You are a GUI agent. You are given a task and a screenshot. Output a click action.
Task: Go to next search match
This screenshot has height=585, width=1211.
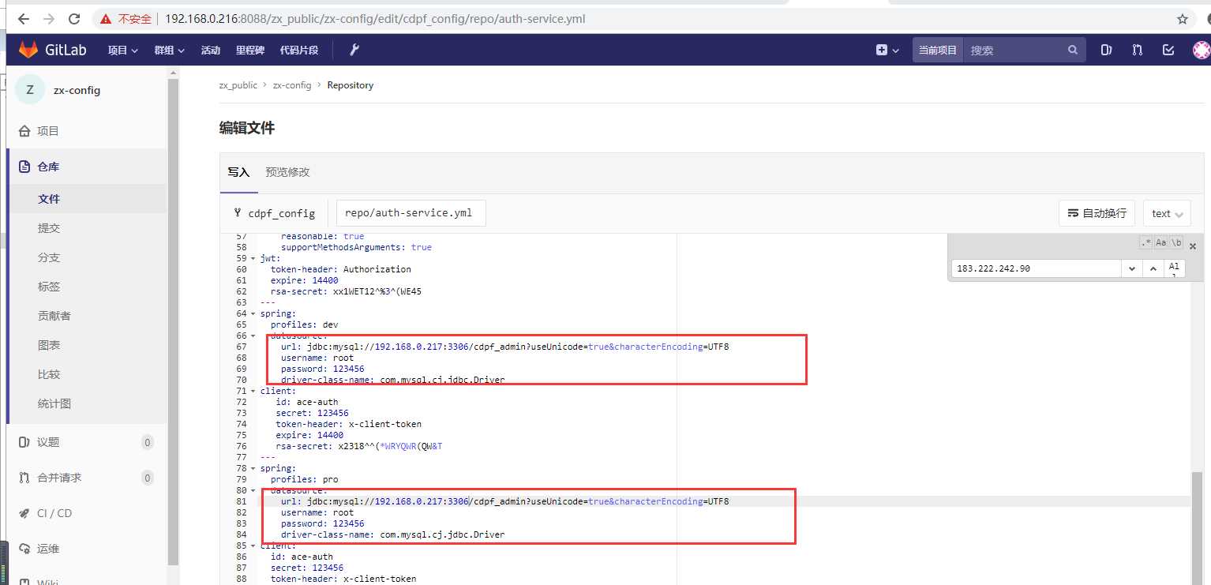tap(1132, 268)
